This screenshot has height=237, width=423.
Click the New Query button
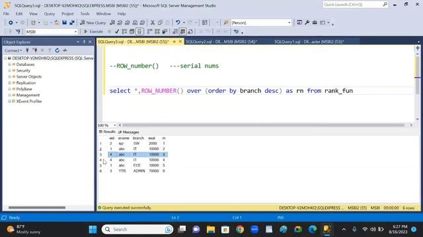tap(93, 22)
